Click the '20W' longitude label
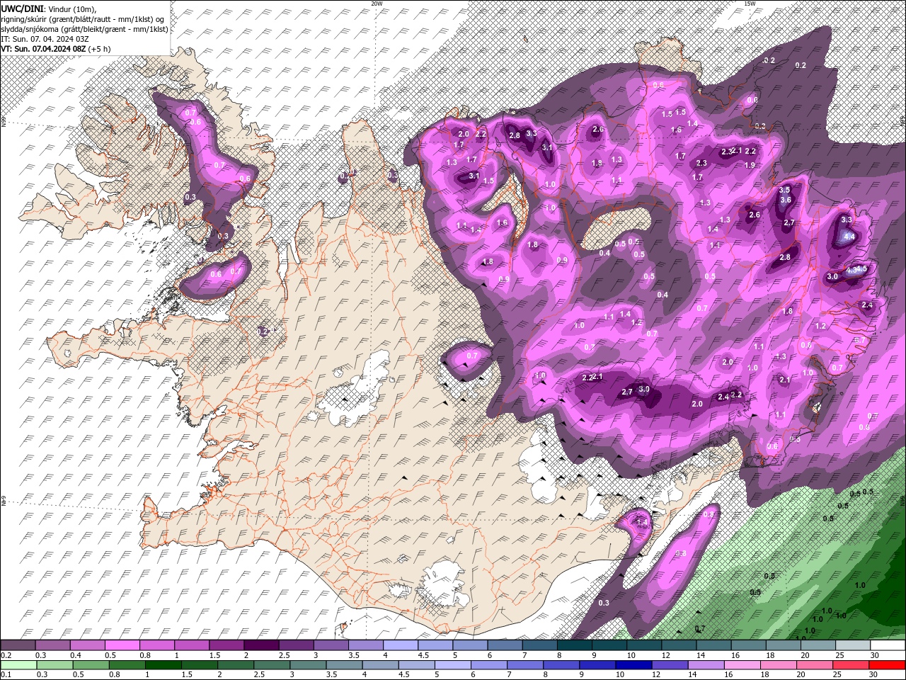 pyautogui.click(x=377, y=3)
